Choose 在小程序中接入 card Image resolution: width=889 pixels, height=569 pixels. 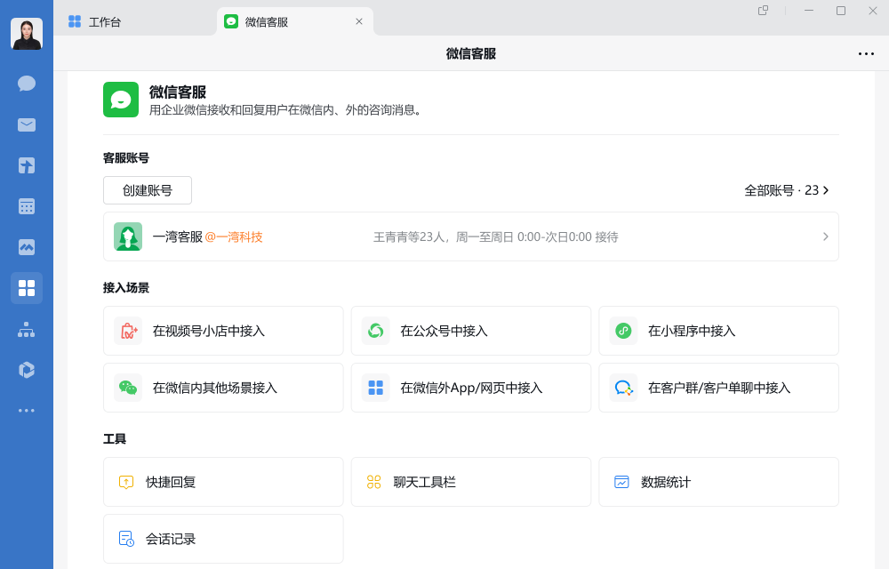[718, 331]
